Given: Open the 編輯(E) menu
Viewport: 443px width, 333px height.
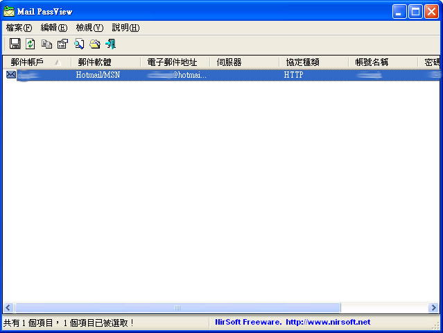Looking at the screenshot, I should (53, 28).
